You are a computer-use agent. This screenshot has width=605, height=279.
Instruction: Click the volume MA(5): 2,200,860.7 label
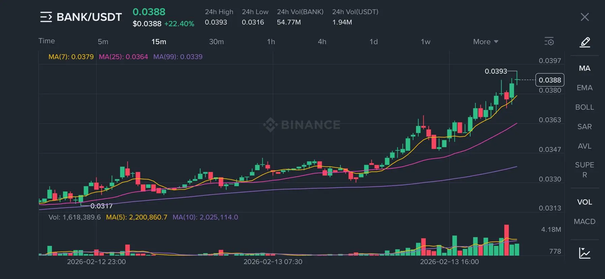pos(137,217)
